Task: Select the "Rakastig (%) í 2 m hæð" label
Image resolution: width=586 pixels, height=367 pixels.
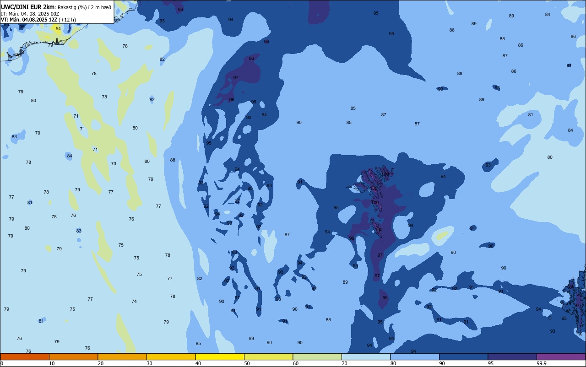Action: pos(84,7)
